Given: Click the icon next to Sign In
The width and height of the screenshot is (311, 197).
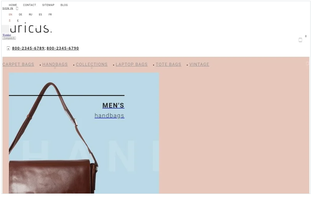Looking at the screenshot, I should coord(17,8).
